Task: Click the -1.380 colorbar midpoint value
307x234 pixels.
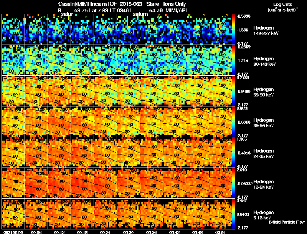Action: click(243, 30)
